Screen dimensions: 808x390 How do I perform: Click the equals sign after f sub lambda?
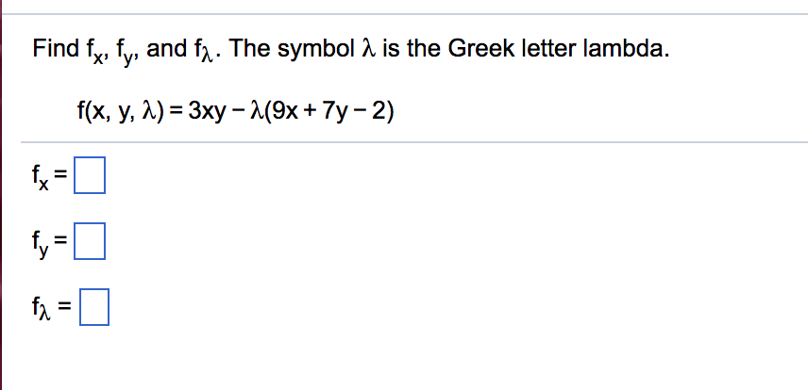(64, 307)
